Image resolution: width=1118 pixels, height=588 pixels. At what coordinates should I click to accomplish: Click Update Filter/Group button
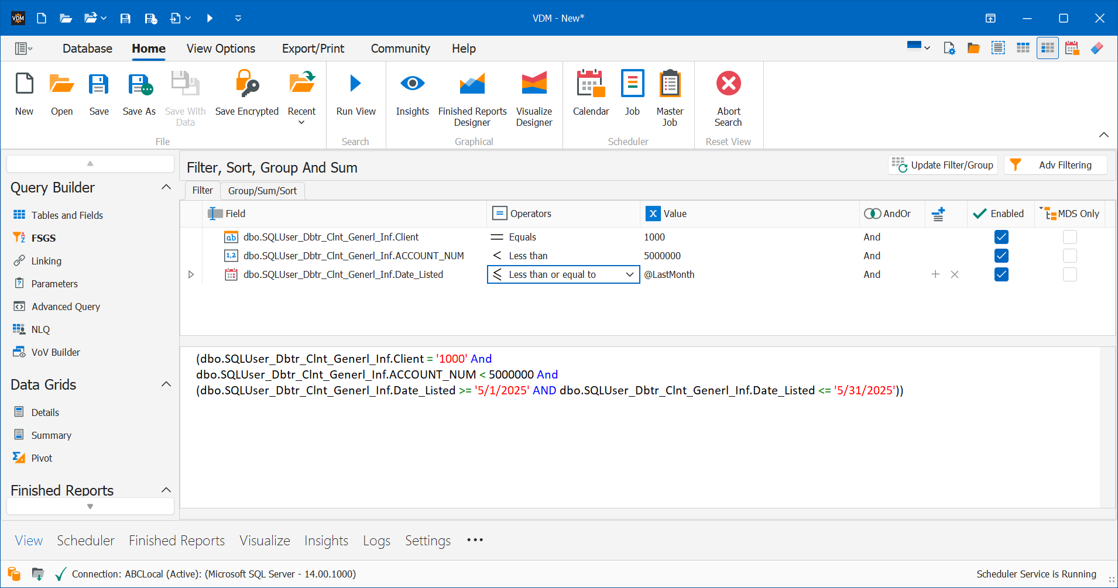943,165
